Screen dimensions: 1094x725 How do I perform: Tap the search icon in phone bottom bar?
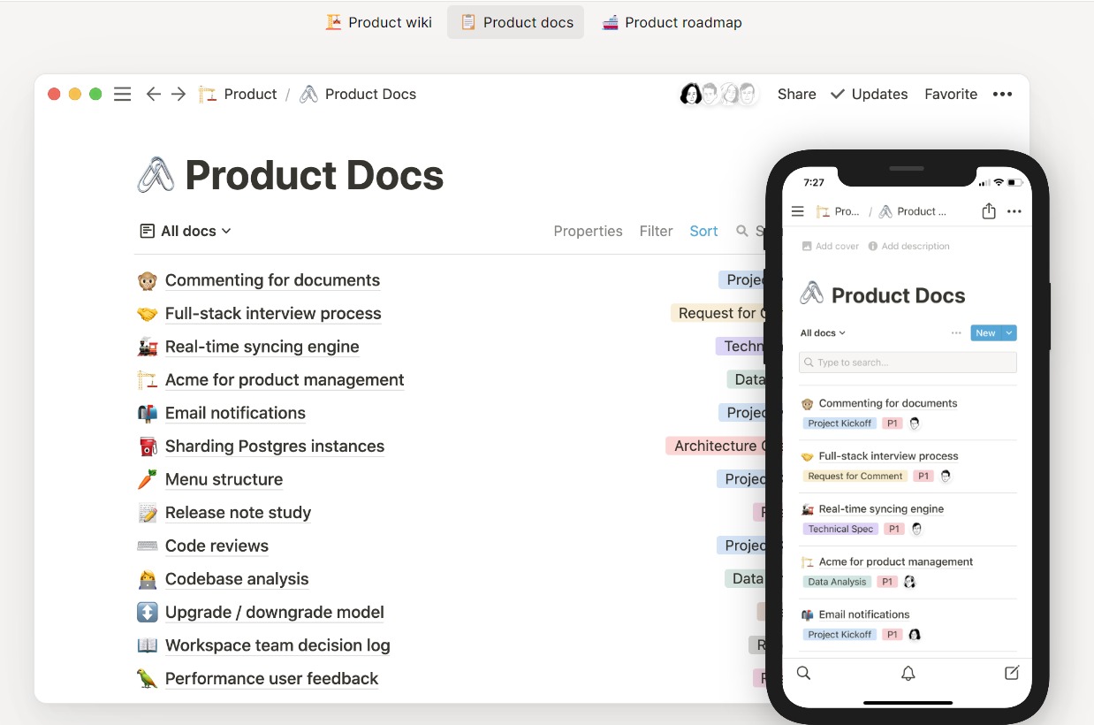click(803, 673)
